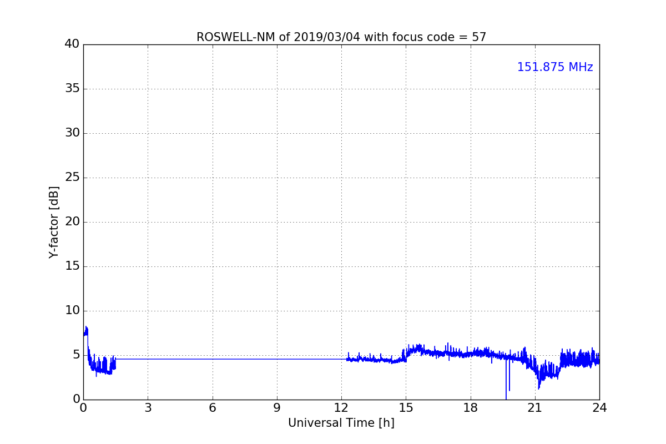The height and width of the screenshot is (444, 666).
Task: Click y-axis tick label 25
Action: 73,178
